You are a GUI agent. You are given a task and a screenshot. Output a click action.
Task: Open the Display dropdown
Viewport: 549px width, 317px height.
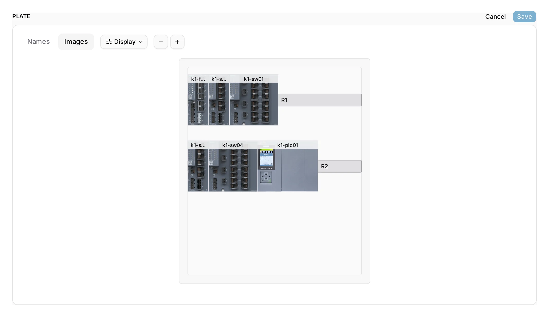124,42
